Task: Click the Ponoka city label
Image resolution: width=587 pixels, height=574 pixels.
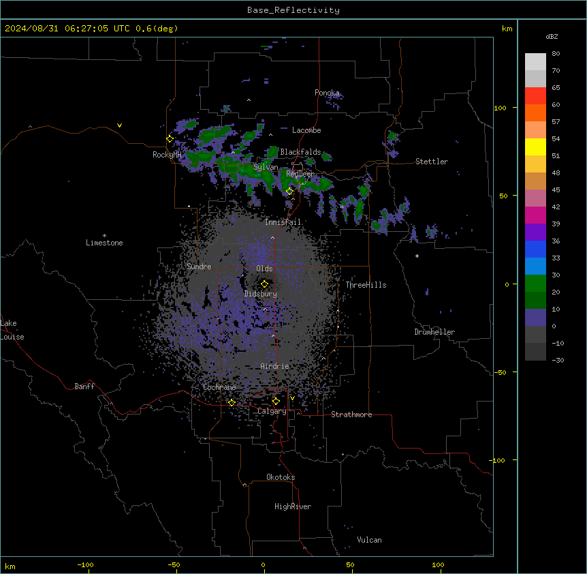Action: [x=327, y=93]
